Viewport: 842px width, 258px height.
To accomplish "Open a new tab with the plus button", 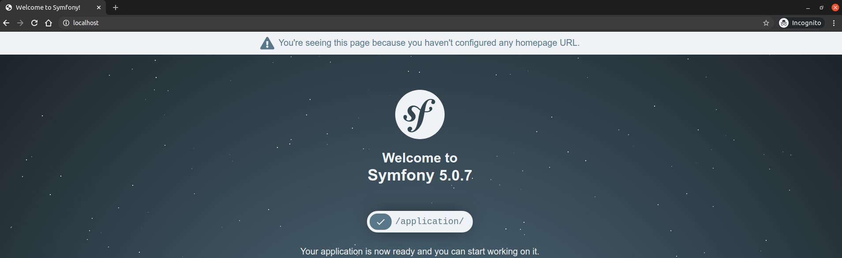I will pos(116,7).
